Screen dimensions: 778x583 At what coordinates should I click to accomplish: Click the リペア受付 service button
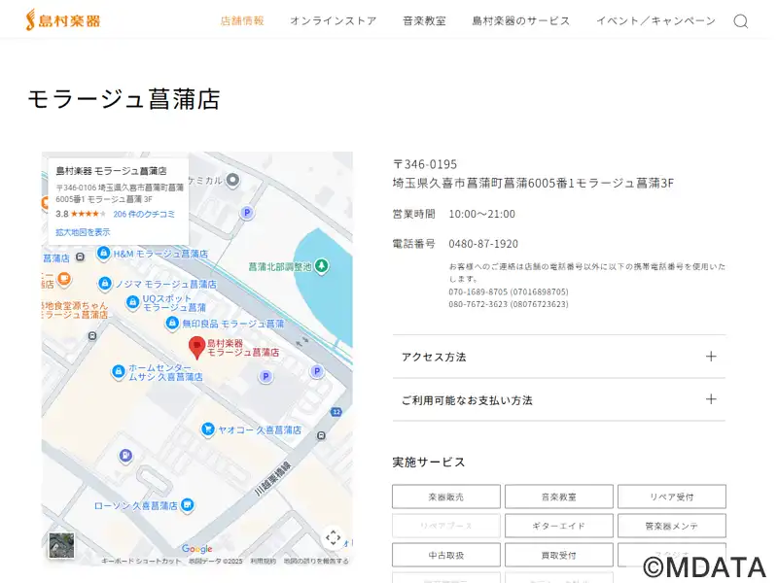click(x=671, y=497)
